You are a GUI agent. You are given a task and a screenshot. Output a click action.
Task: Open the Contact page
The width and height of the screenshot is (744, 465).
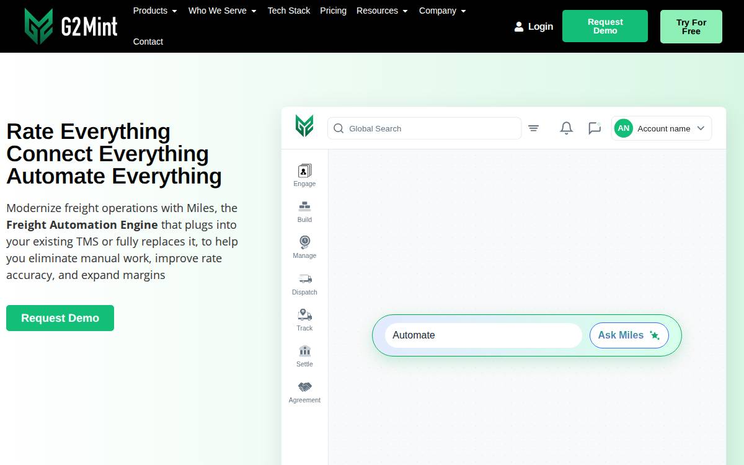click(x=148, y=42)
